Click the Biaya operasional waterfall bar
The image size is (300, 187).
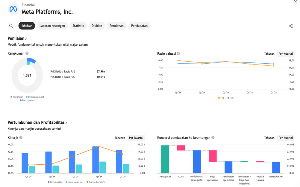(x=213, y=156)
